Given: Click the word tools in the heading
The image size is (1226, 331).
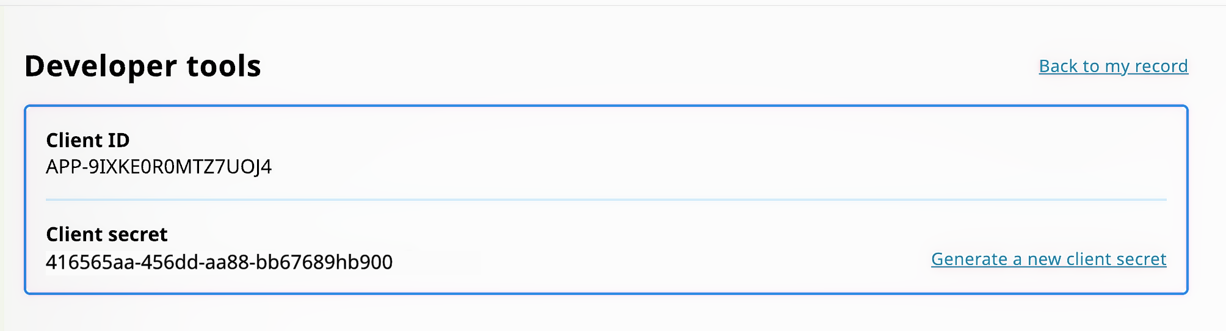Looking at the screenshot, I should coord(223,66).
